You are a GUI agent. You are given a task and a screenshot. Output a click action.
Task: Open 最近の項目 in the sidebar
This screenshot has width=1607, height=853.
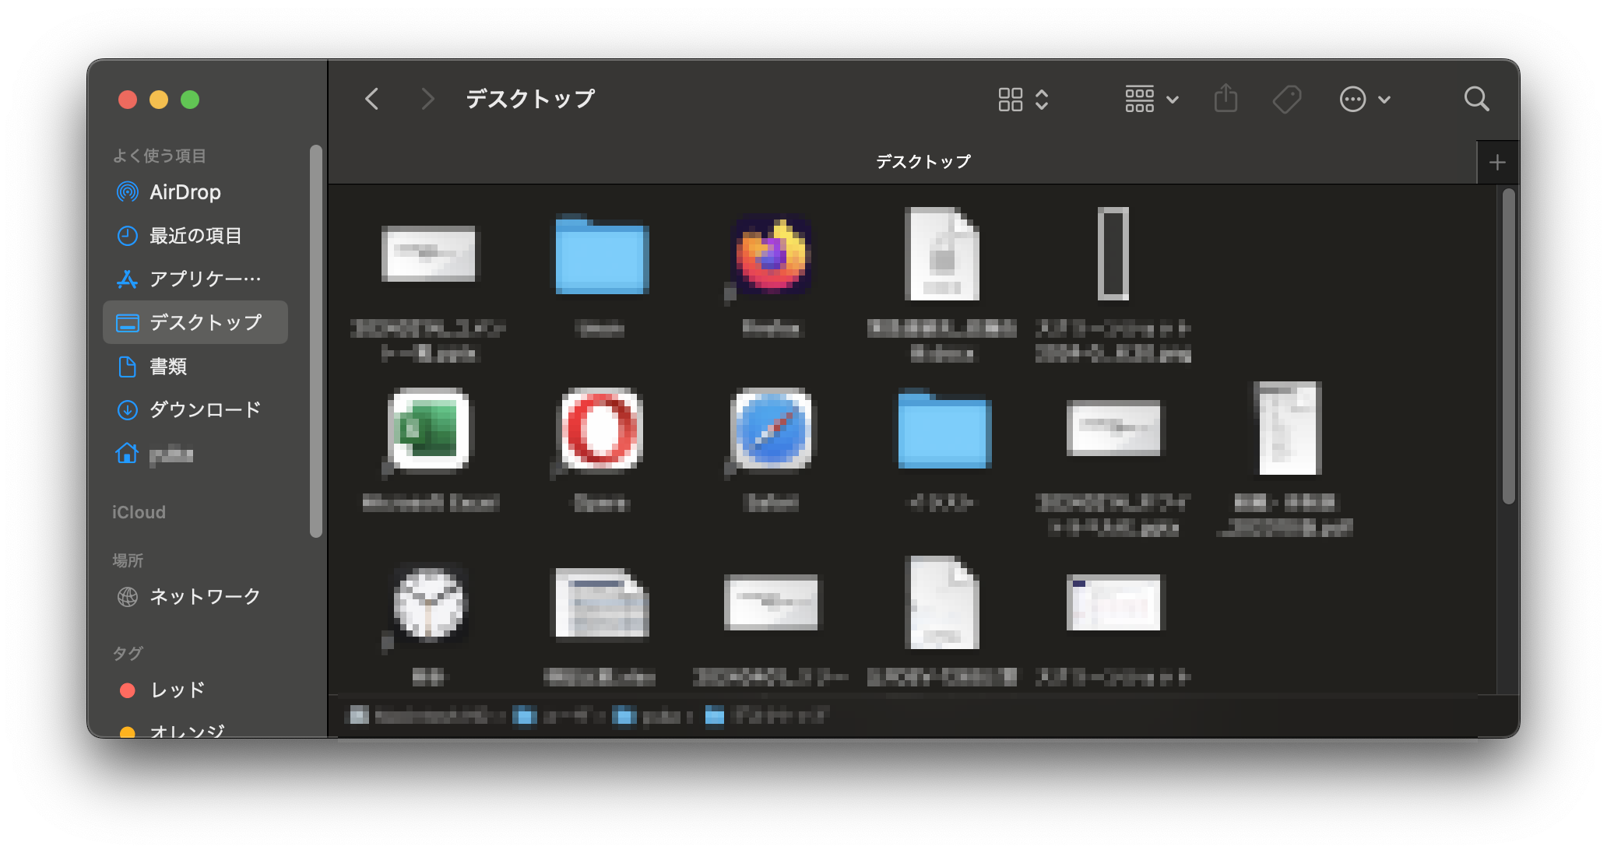[x=195, y=236]
